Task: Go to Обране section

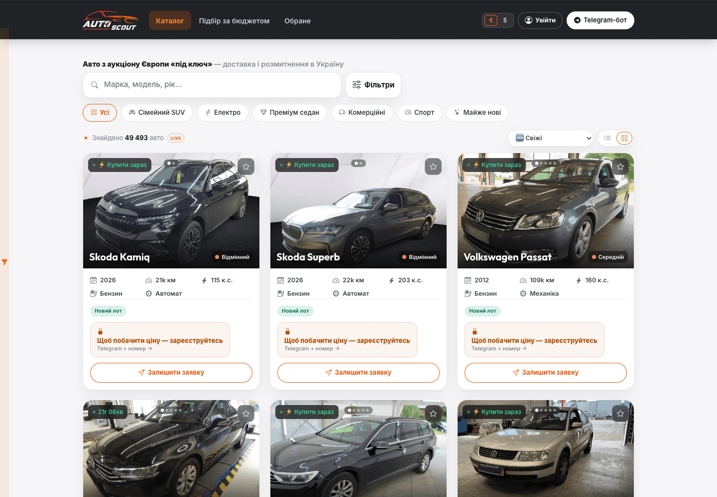Action: pyautogui.click(x=297, y=21)
